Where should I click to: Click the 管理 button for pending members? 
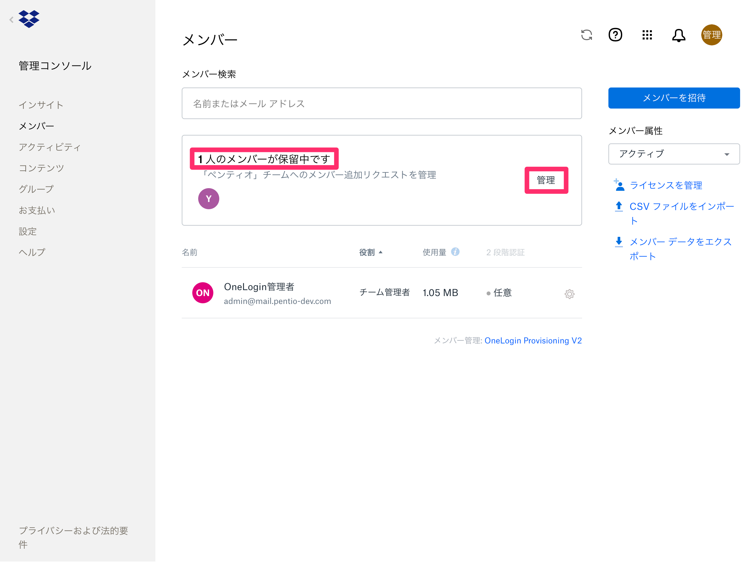point(546,180)
